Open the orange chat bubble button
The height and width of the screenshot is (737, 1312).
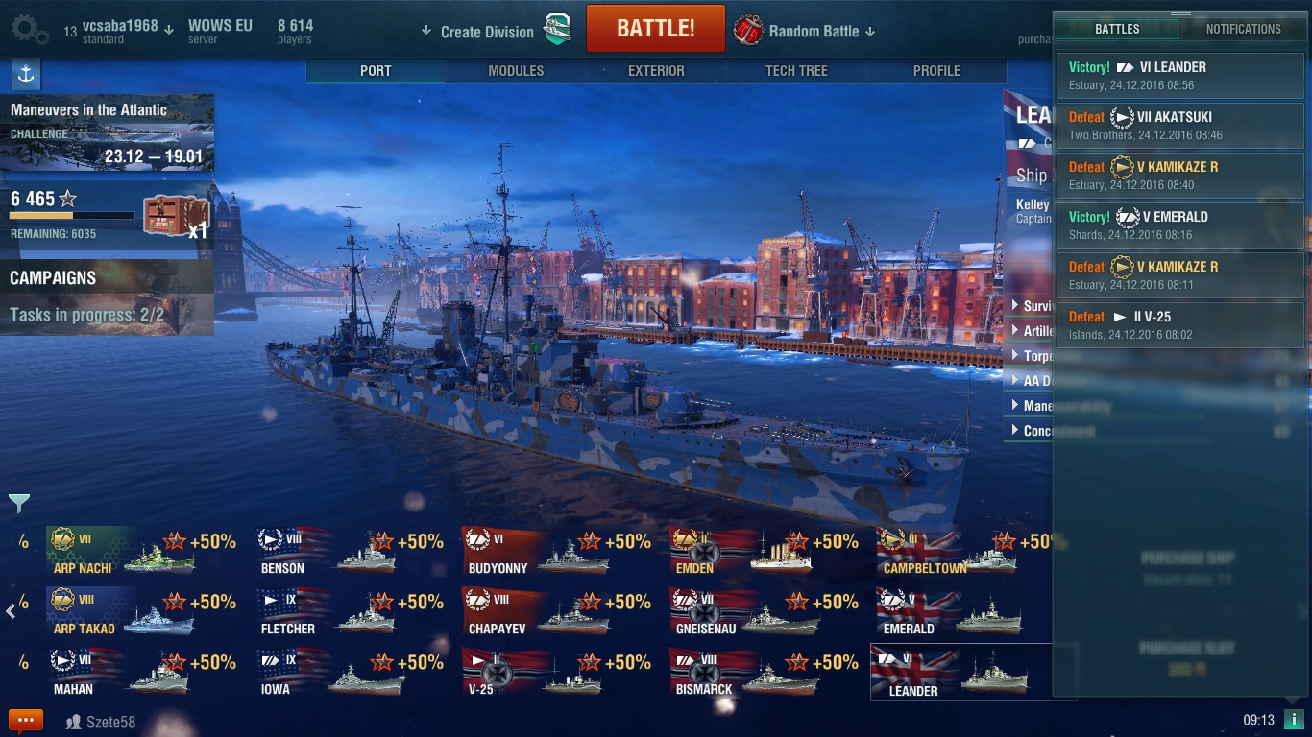pos(26,720)
